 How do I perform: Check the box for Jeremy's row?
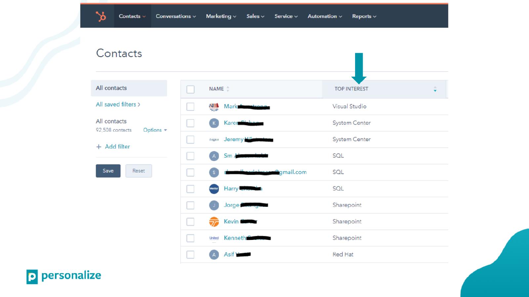[x=190, y=140]
